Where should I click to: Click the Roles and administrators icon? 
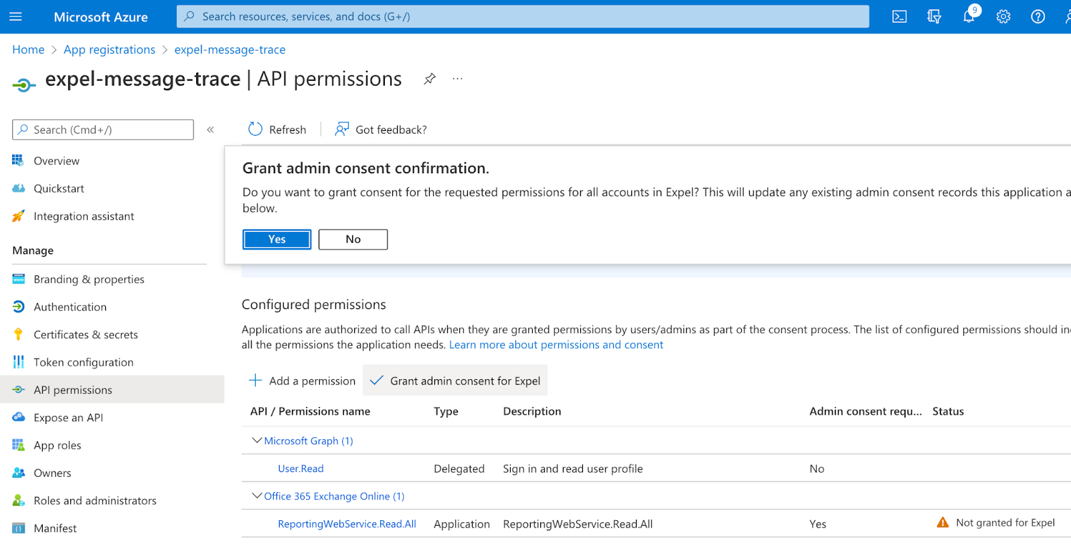click(18, 500)
